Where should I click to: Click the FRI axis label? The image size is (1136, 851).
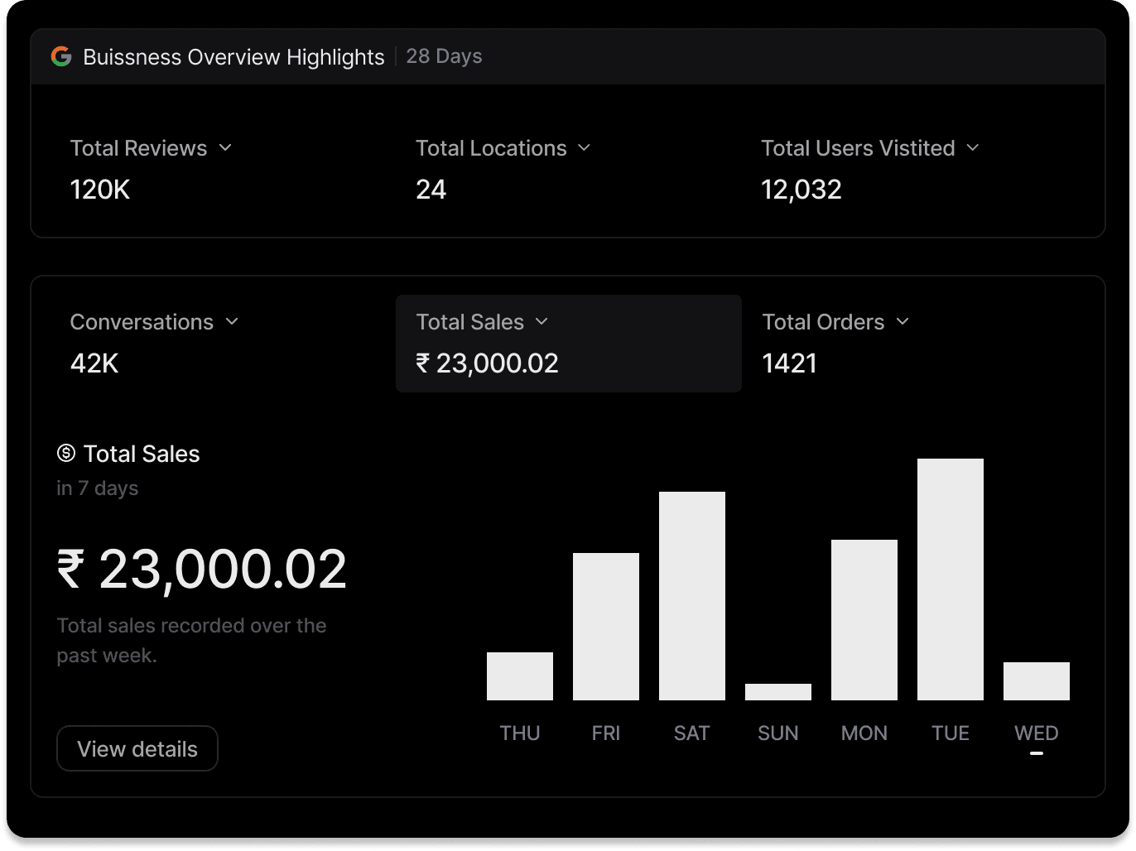pos(606,733)
